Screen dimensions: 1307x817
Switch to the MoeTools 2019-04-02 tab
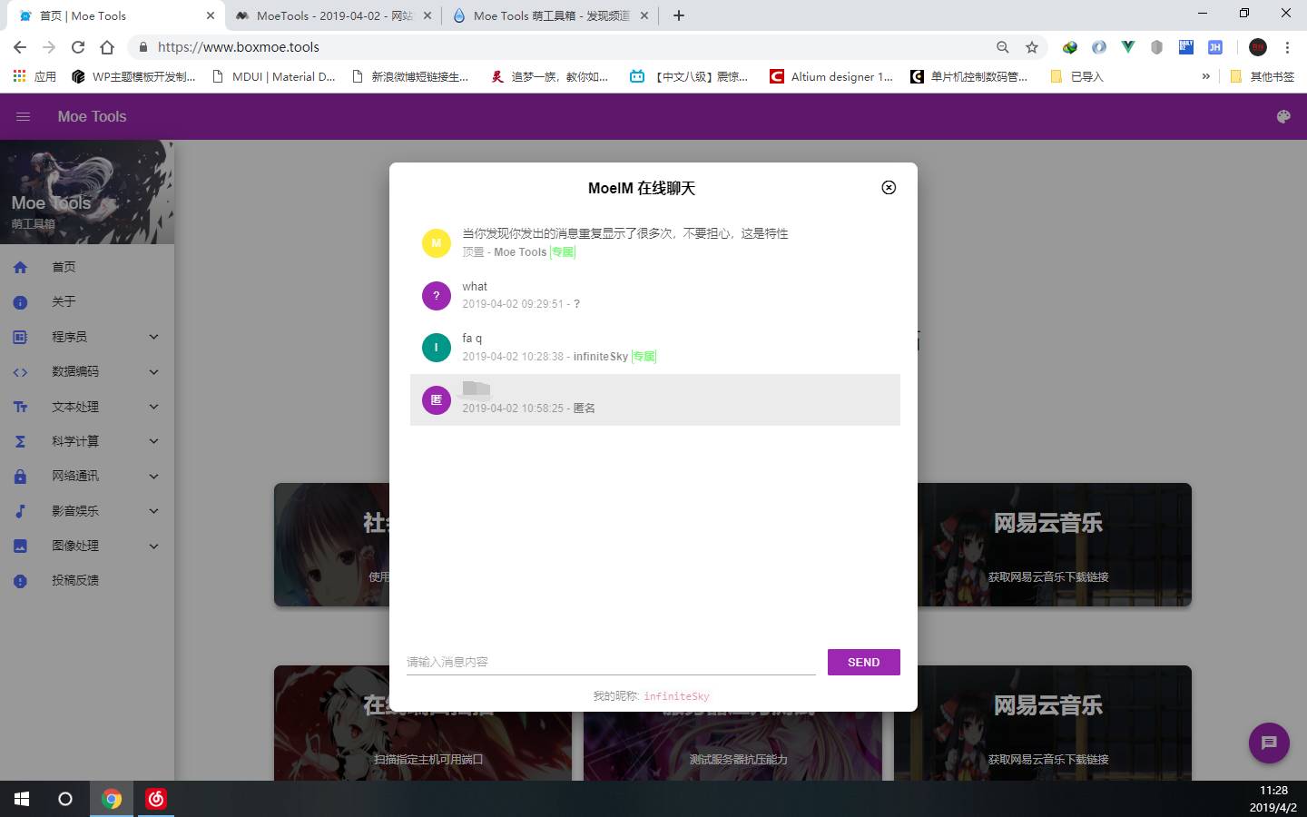click(x=333, y=15)
